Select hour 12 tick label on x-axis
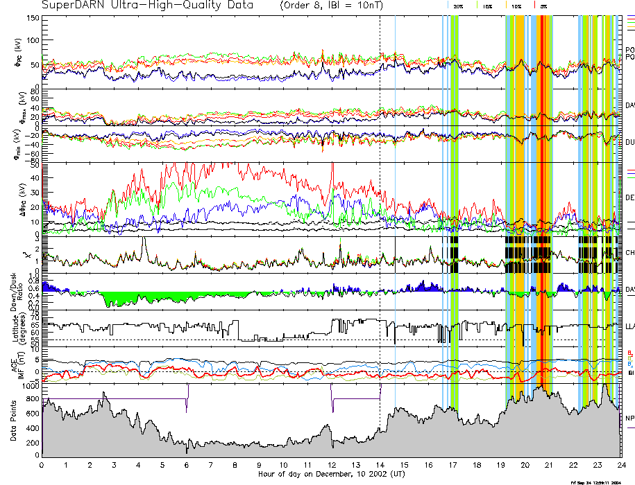 coord(331,465)
